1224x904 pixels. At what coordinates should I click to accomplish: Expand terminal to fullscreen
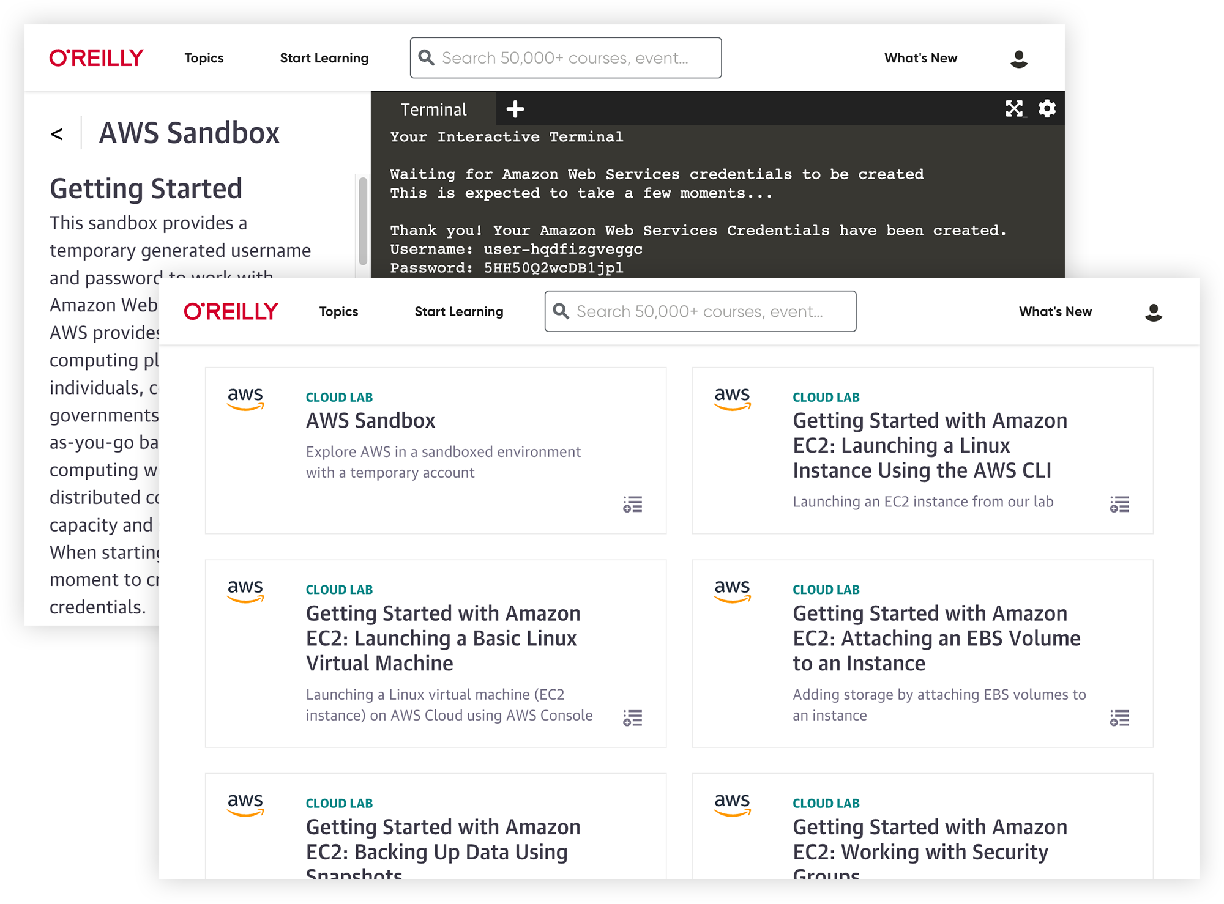[1014, 109]
